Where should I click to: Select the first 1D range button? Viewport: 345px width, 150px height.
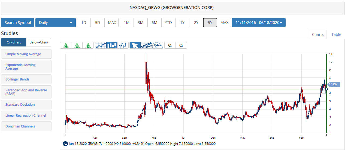point(84,23)
